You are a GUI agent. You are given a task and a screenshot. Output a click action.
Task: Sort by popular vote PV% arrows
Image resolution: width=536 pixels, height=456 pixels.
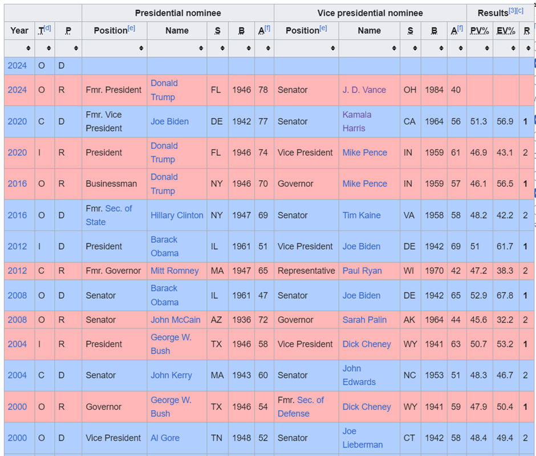(487, 48)
